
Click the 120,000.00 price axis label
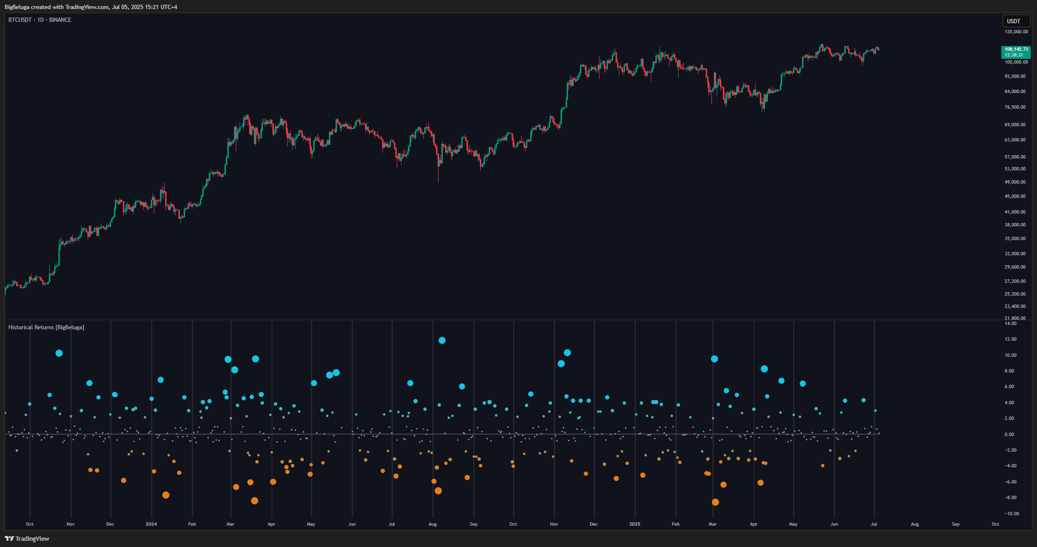[x=1016, y=32]
